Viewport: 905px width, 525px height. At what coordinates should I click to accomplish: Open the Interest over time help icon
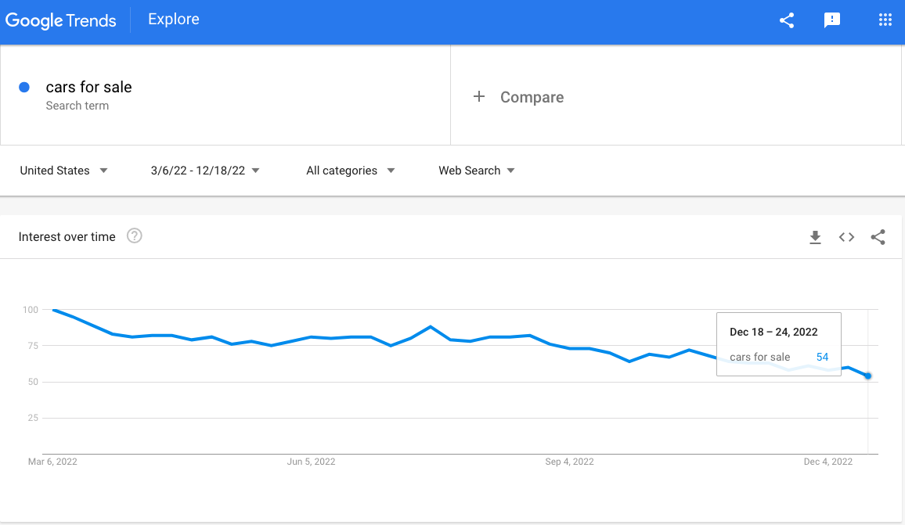tap(135, 236)
